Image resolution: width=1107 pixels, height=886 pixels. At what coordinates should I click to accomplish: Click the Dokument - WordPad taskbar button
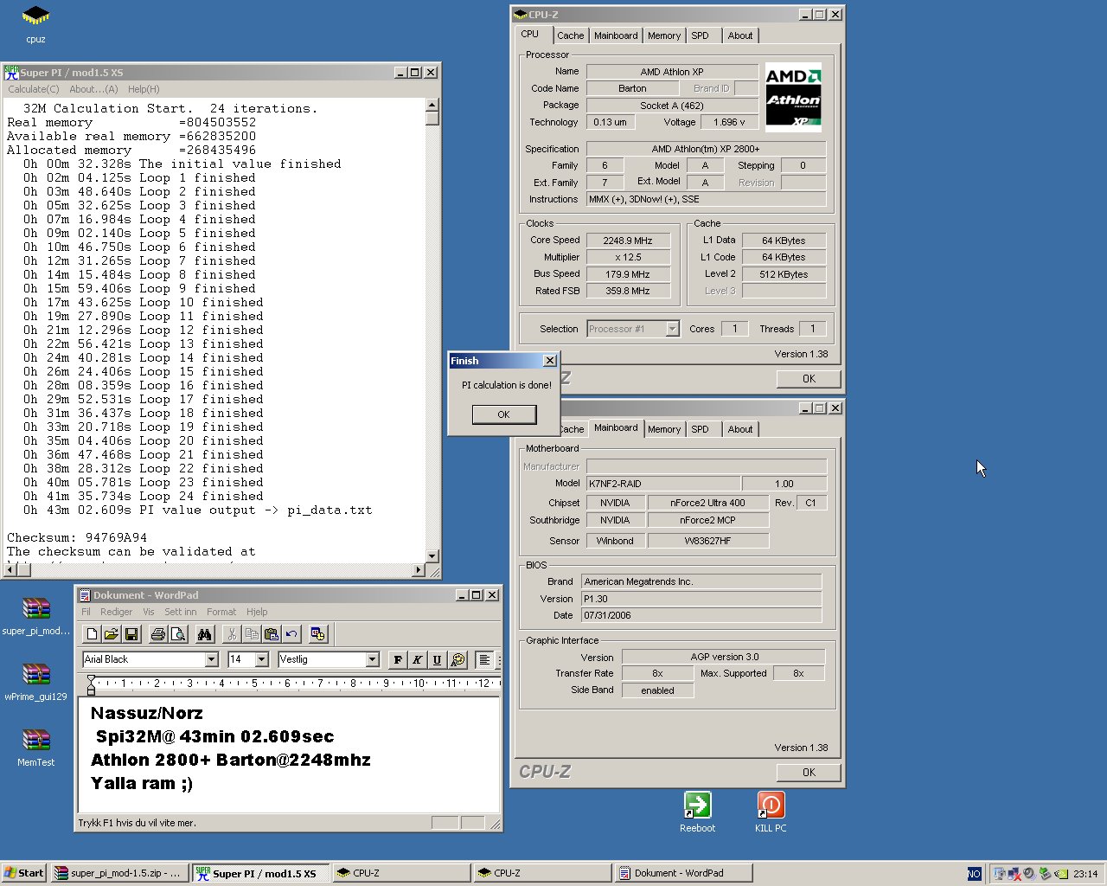click(x=681, y=873)
